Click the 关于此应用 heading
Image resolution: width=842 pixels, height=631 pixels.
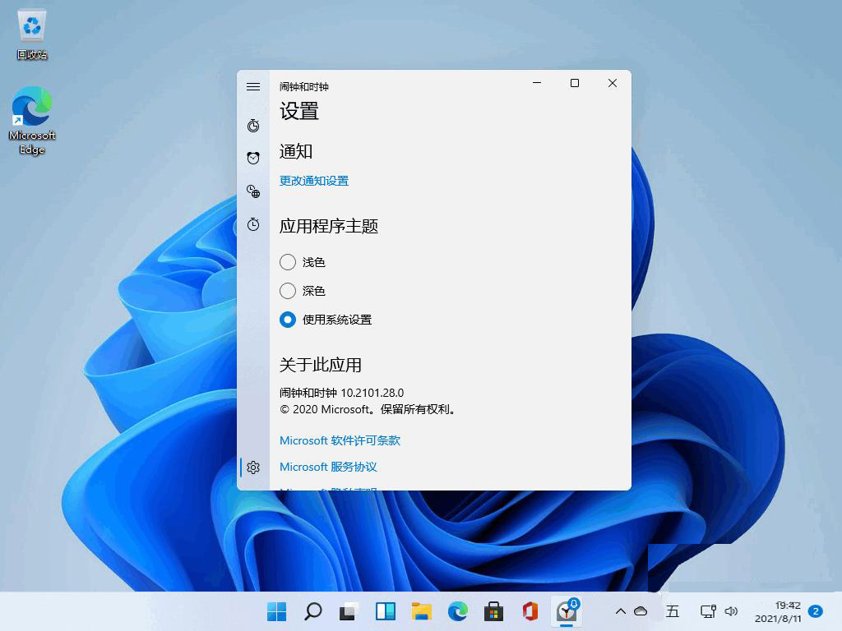coord(320,365)
